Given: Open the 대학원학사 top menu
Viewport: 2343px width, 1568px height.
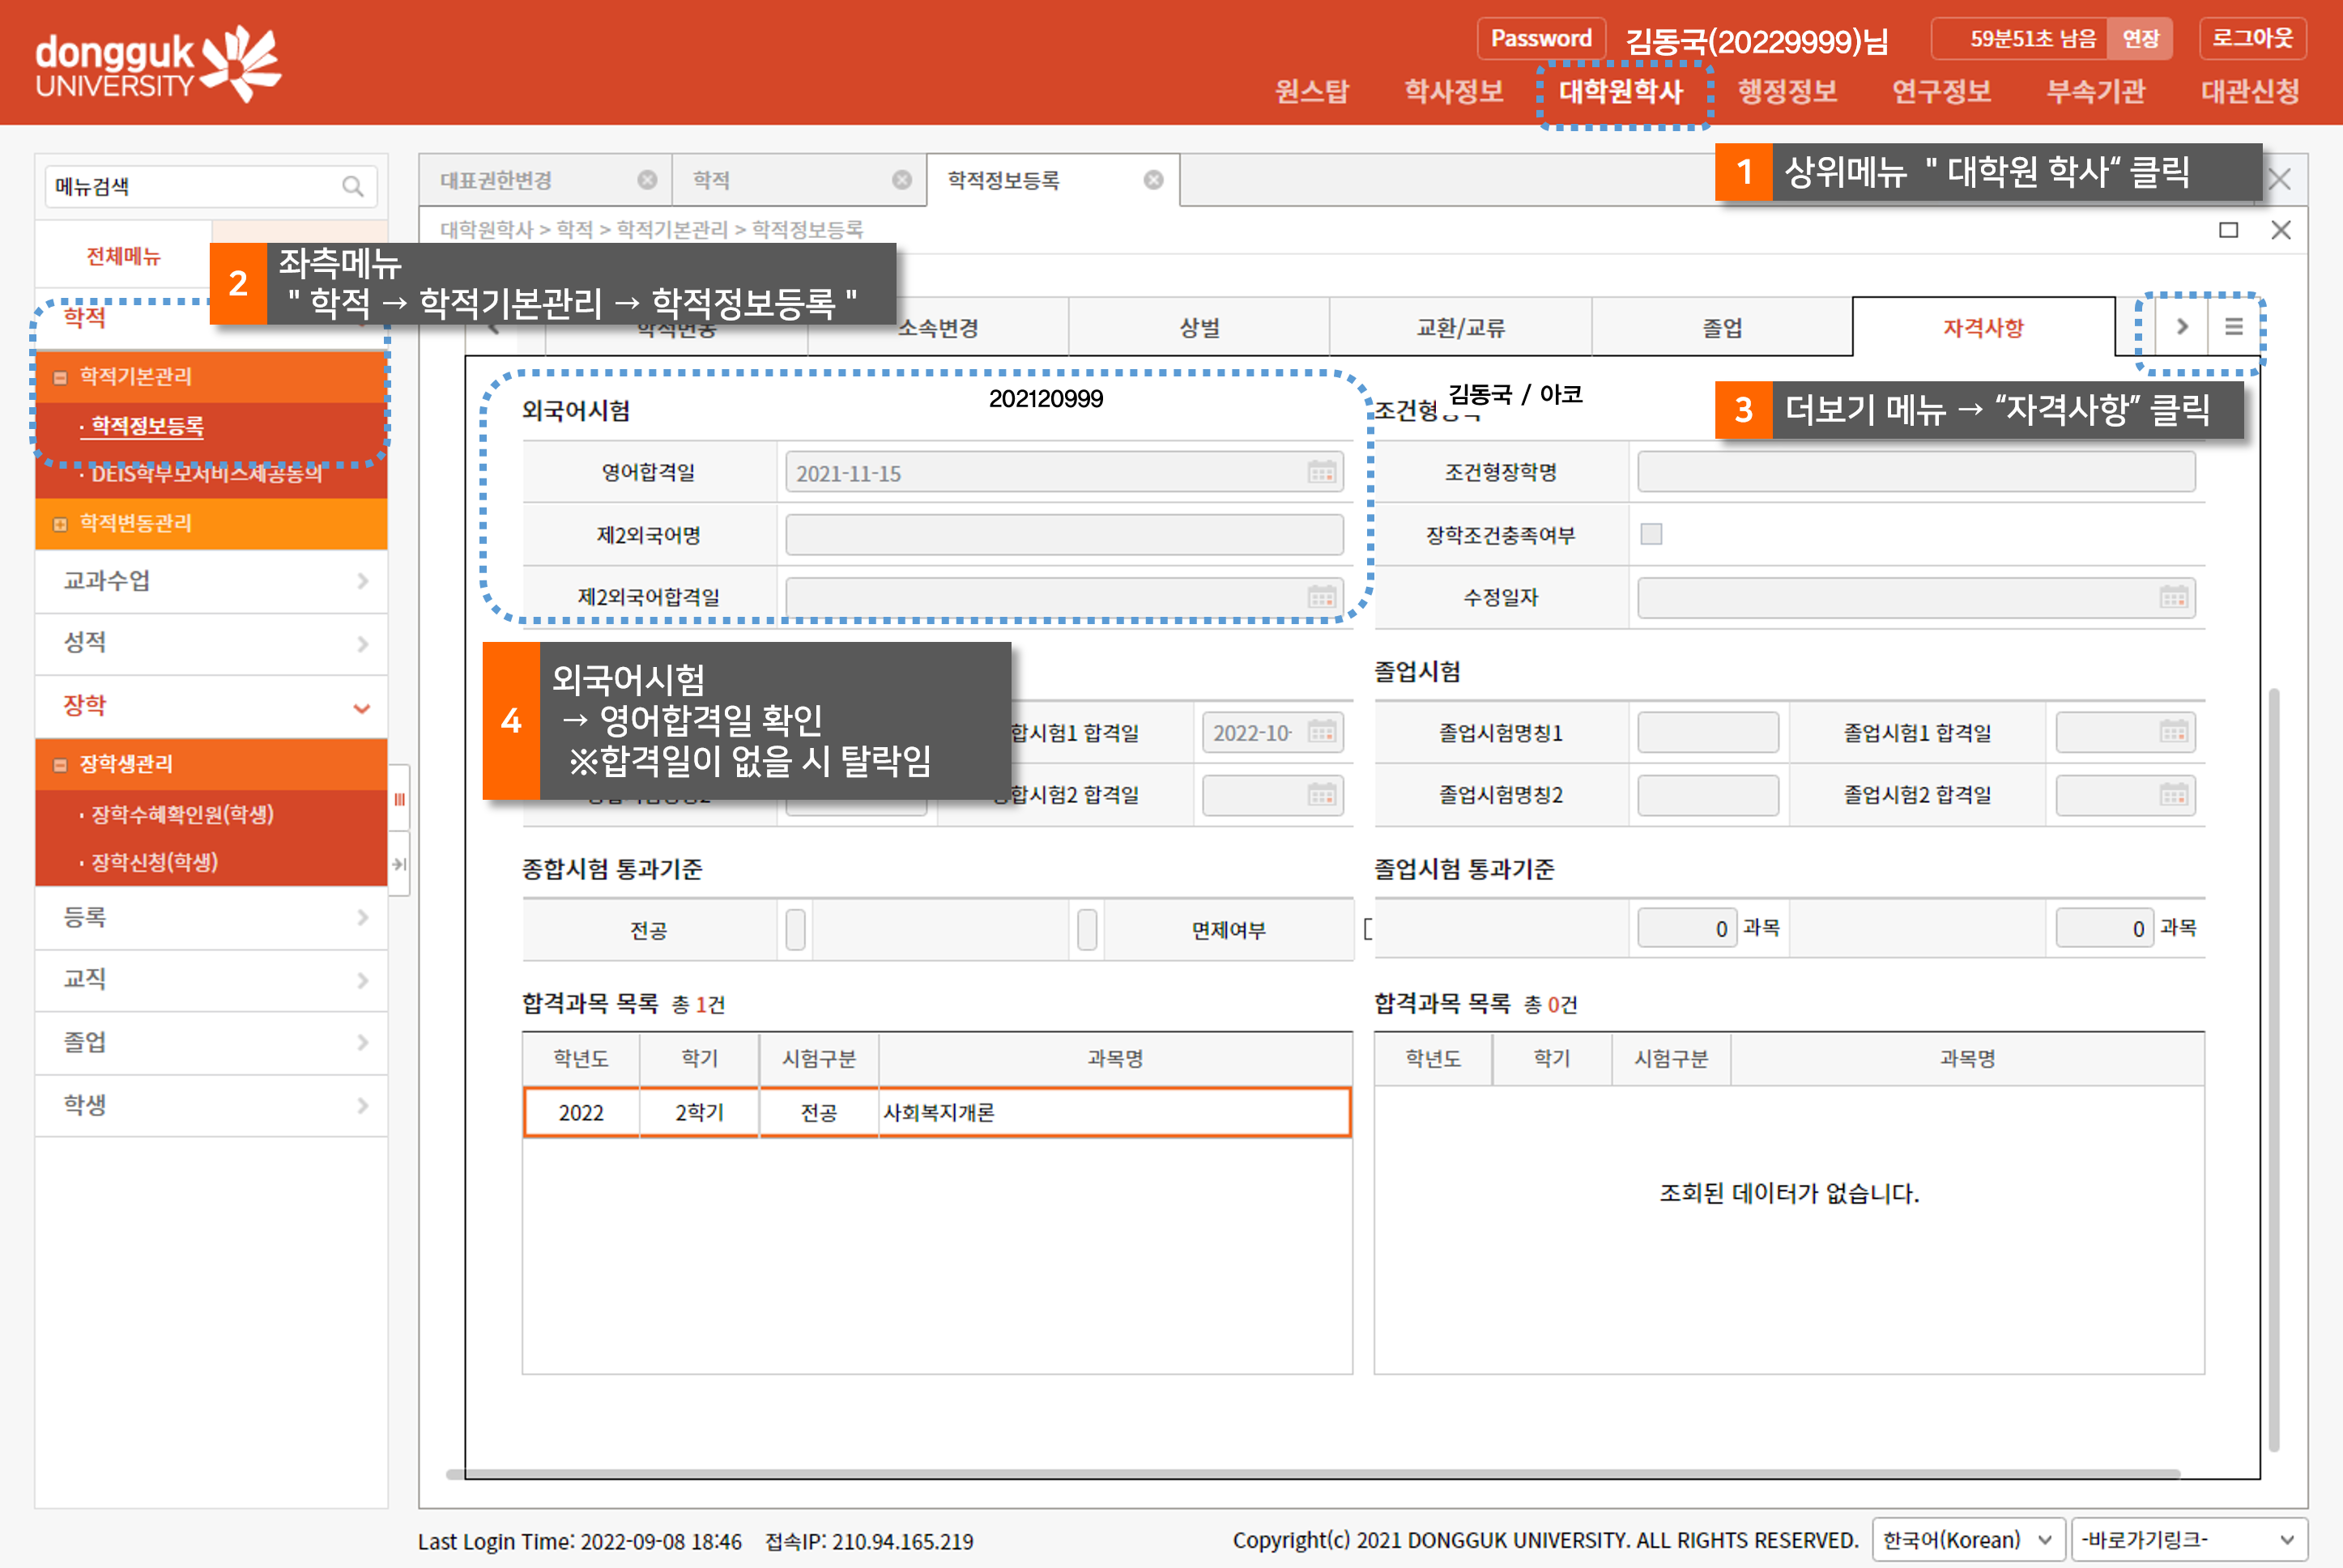Looking at the screenshot, I should coord(1621,92).
